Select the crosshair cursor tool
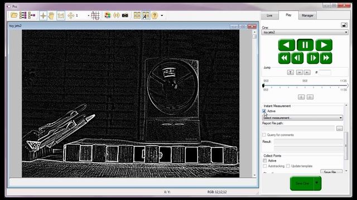This screenshot has width=357, height=200. (x=43, y=16)
